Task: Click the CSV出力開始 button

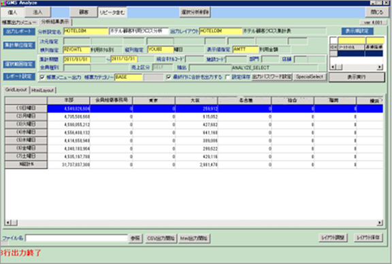Action: pyautogui.click(x=161, y=238)
